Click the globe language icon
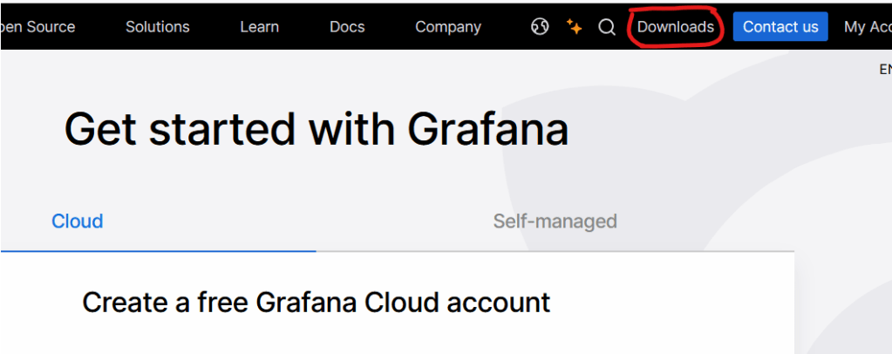Image resolution: width=892 pixels, height=354 pixels. [540, 27]
